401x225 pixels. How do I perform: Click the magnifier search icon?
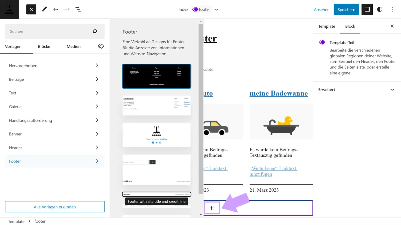pos(95,31)
